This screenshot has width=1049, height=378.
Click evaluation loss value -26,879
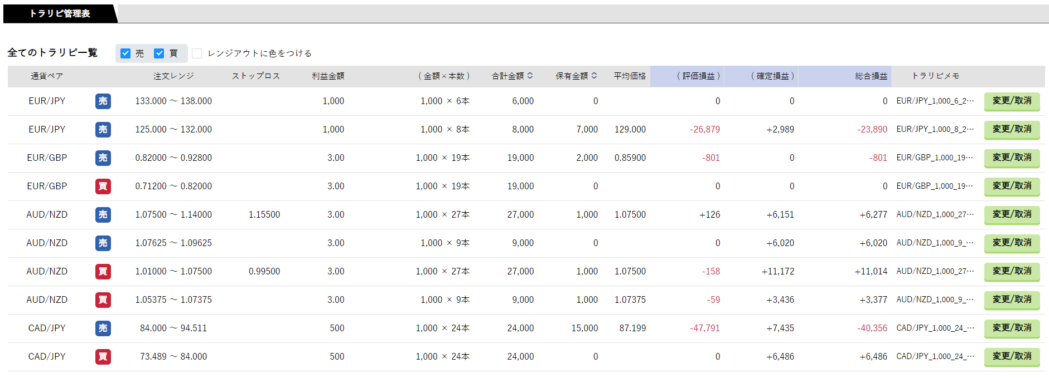pos(705,130)
